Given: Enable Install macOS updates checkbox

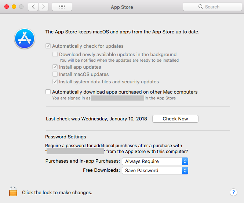Looking at the screenshot, I should point(55,75).
